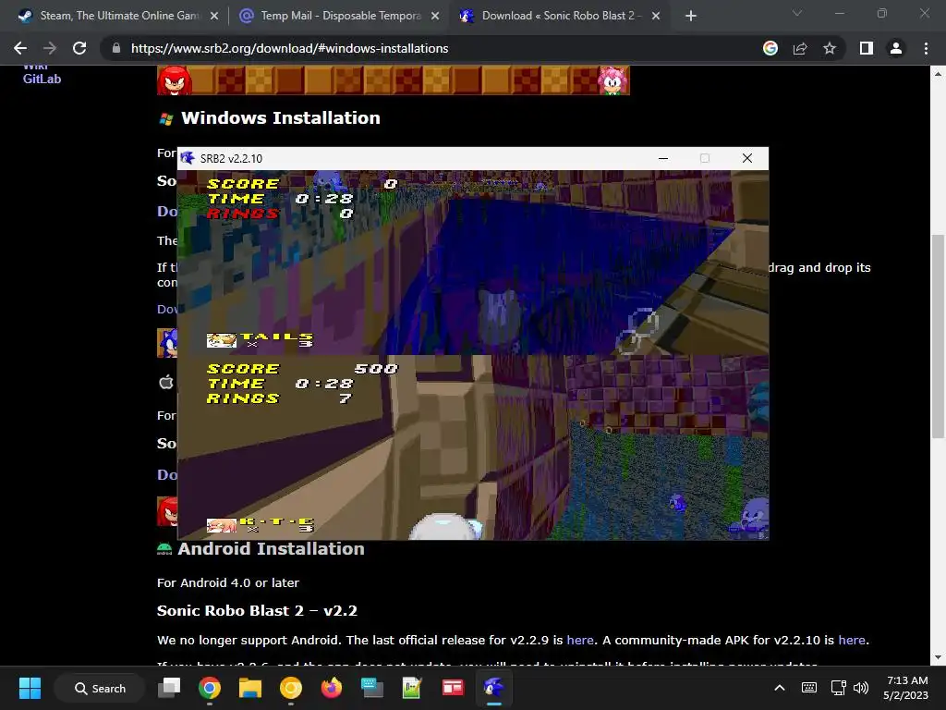
Task: Click the Knuckles lives icon in bottom split-screen
Action: (222, 526)
